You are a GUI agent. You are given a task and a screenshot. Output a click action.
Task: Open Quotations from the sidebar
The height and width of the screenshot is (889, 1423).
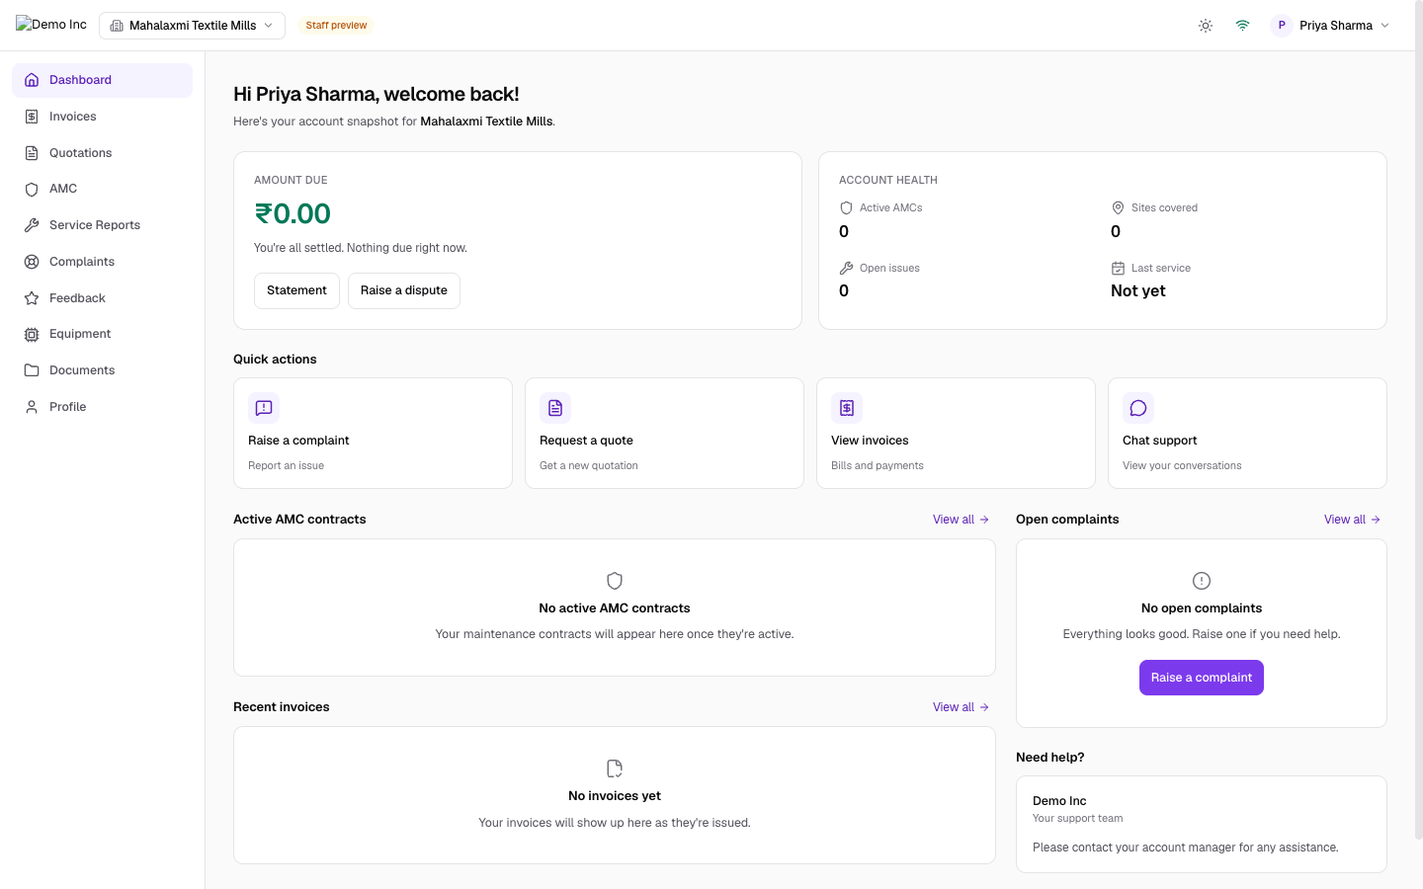pyautogui.click(x=102, y=153)
